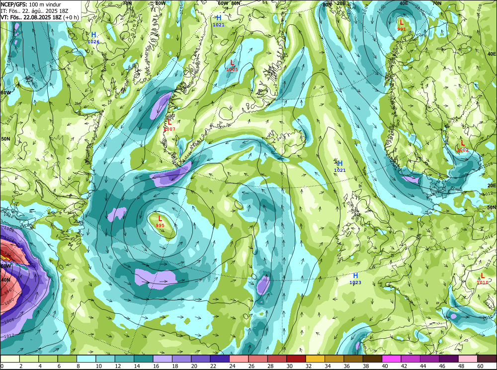The width and height of the screenshot is (497, 370).
Task: Pick the dark brown 38–40 legend swatch
Action: pyautogui.click(x=372, y=359)
